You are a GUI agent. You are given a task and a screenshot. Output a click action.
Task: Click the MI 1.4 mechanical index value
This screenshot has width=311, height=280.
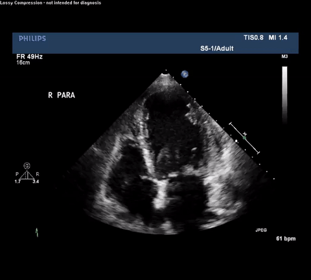pos(278,38)
